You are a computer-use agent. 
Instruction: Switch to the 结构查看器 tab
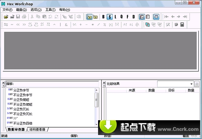click(x=37, y=129)
